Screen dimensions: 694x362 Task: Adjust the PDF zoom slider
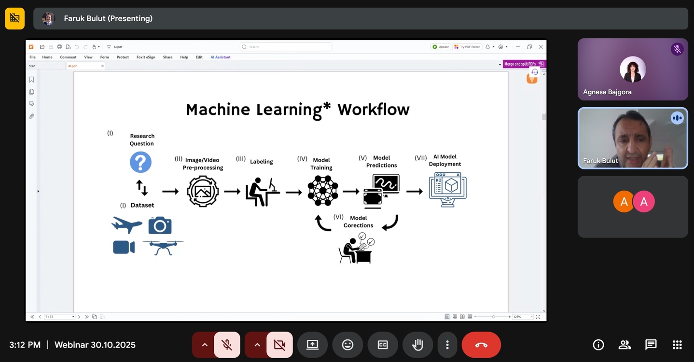[493, 317]
